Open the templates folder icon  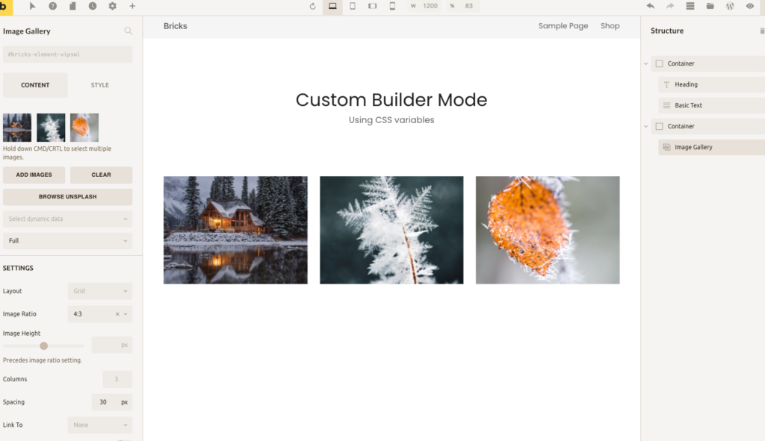coord(710,6)
